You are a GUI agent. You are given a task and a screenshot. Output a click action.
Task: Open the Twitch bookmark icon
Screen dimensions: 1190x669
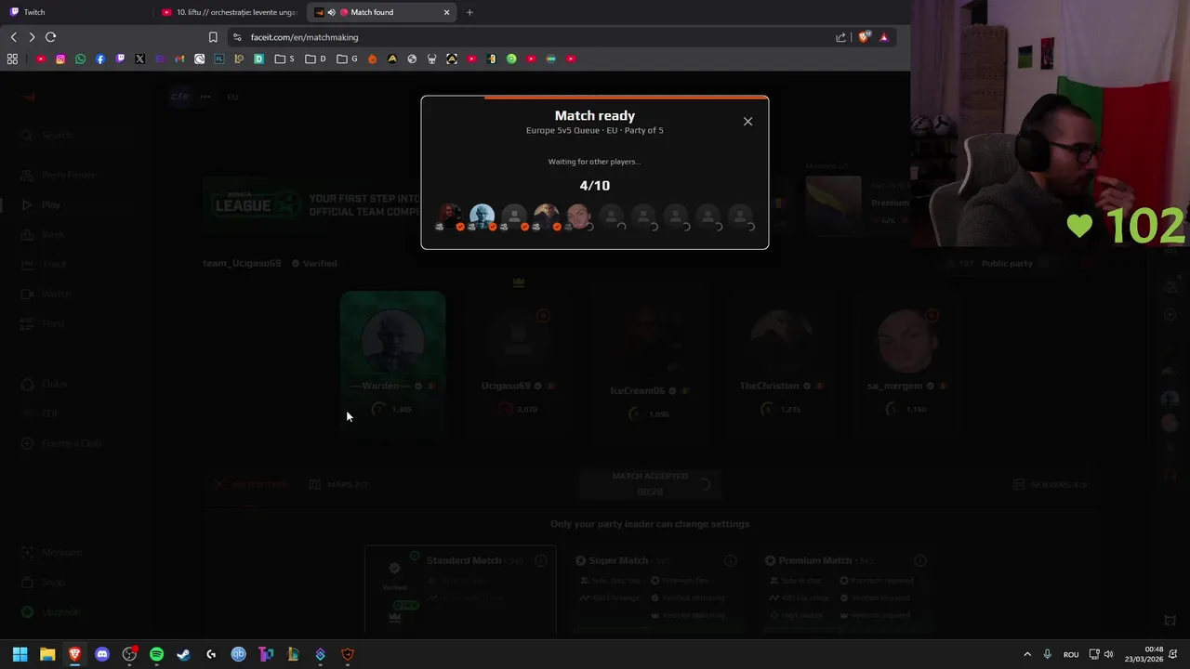120,59
